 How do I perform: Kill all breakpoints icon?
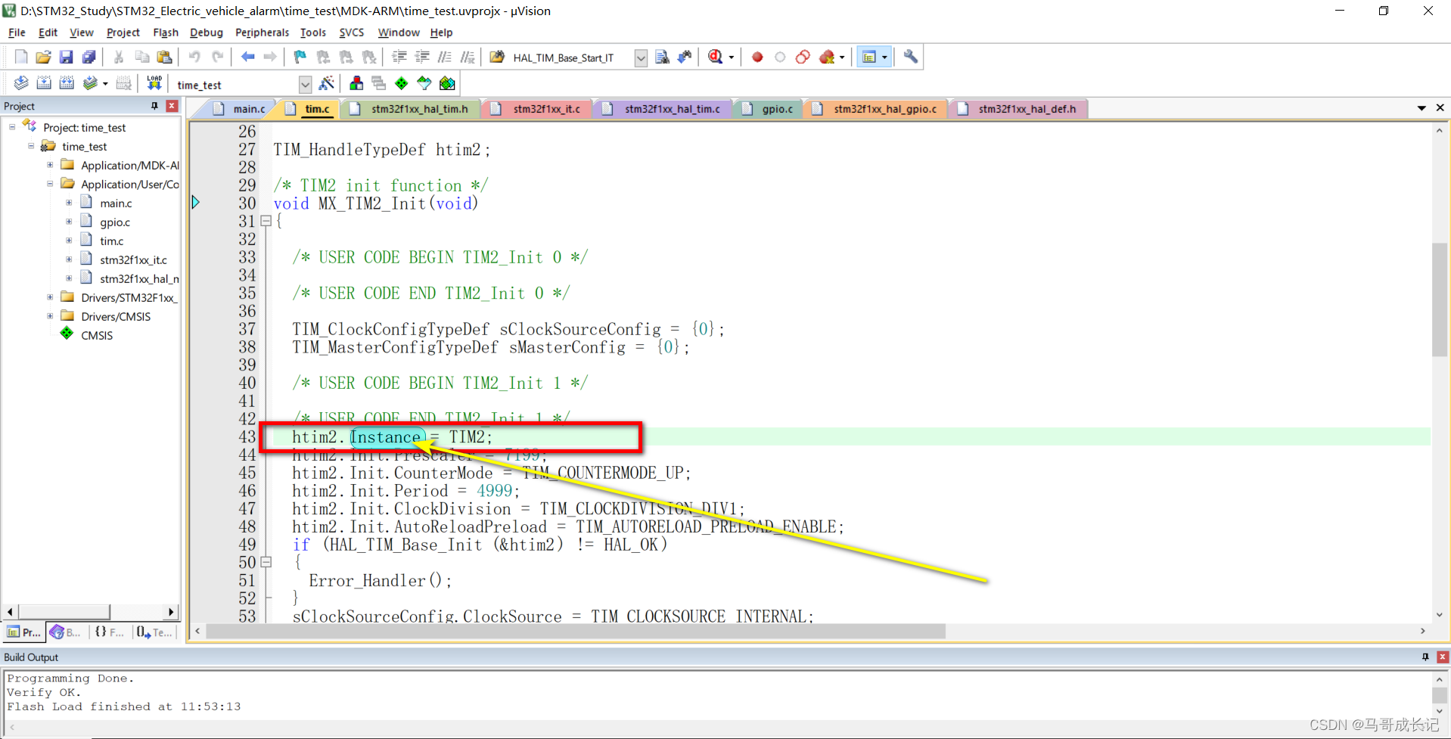[827, 57]
